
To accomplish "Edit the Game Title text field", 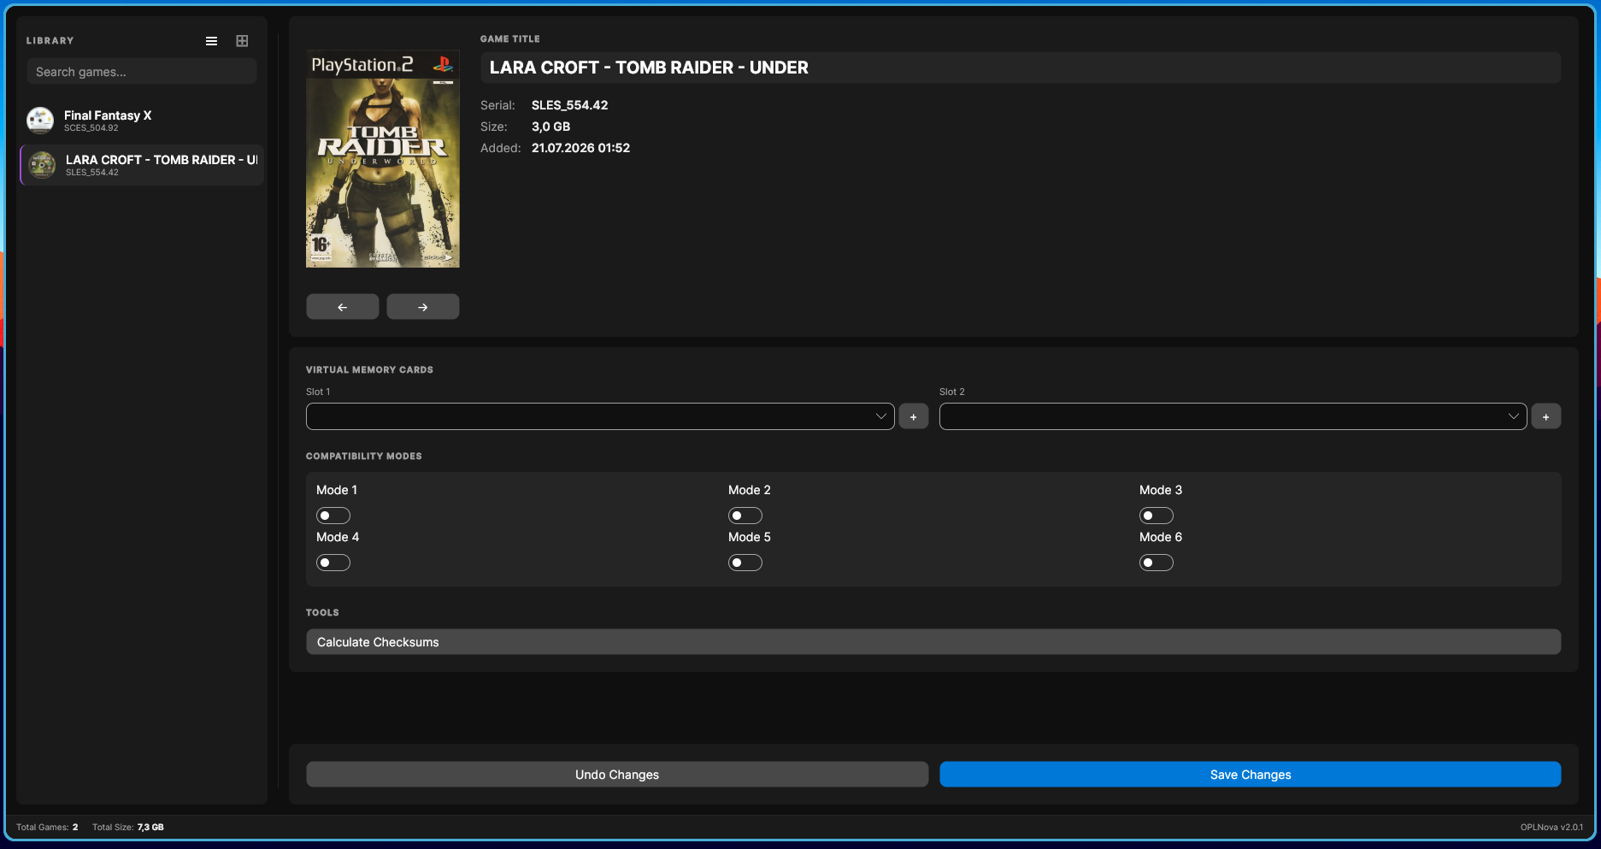I will [x=1021, y=68].
